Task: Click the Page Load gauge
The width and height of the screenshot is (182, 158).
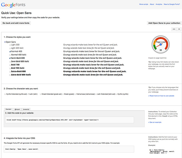Action: click(x=161, y=45)
